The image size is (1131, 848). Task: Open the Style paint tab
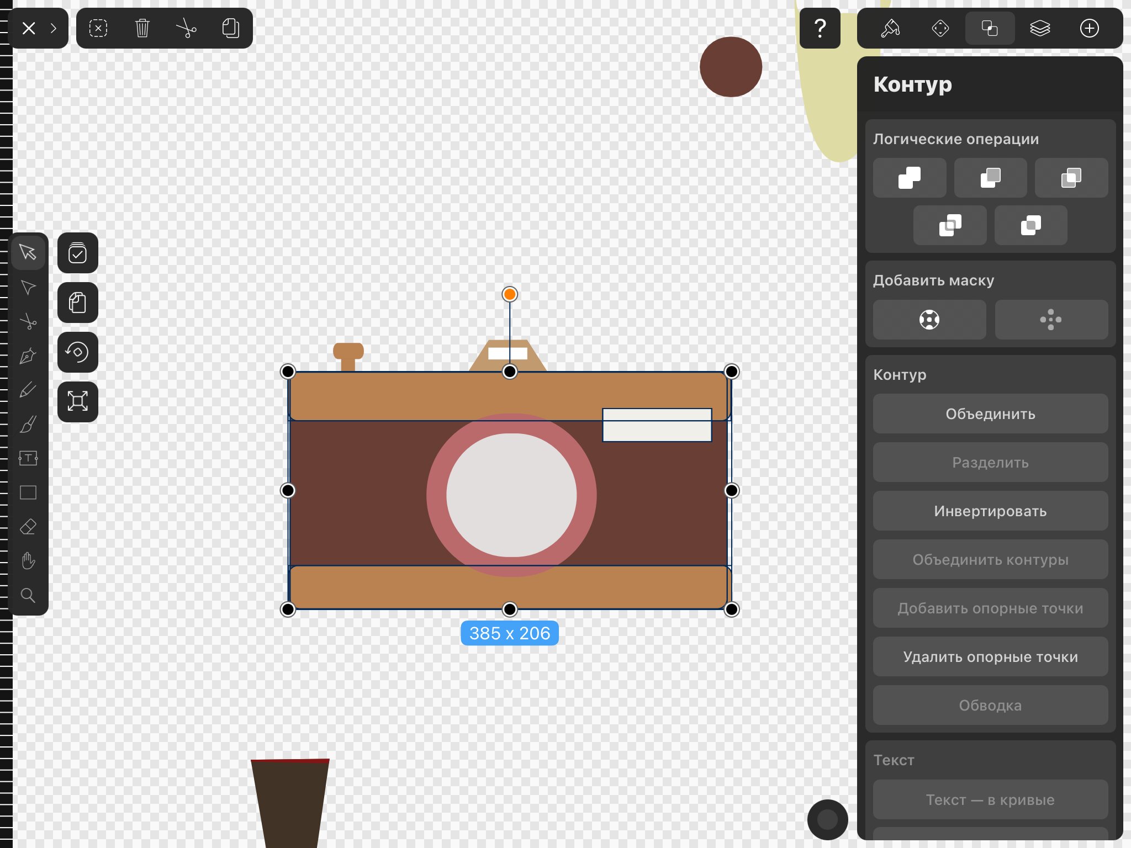(890, 28)
